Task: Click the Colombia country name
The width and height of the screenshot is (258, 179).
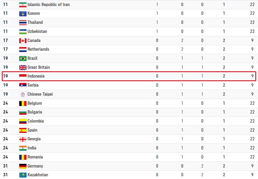Action: [36, 121]
